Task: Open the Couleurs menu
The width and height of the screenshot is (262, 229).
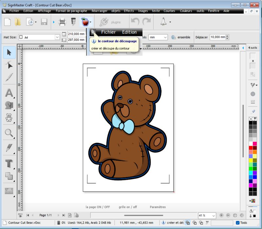Action: click(x=186, y=11)
